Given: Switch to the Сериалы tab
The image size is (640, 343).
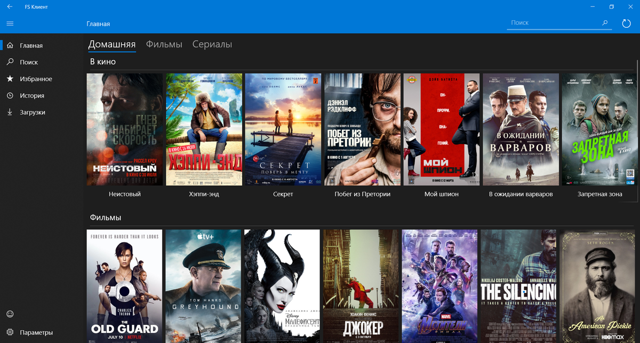Looking at the screenshot, I should coord(212,45).
